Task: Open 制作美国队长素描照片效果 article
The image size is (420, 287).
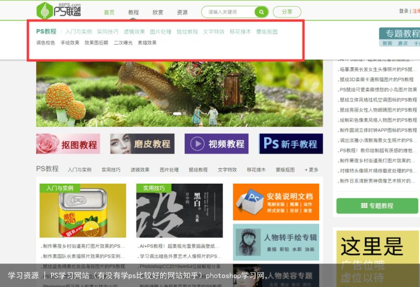Action: pos(83,256)
